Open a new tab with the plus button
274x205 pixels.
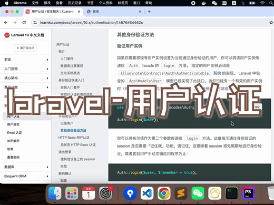pyautogui.click(x=149, y=12)
